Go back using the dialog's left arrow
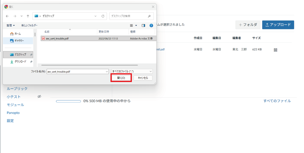This screenshot has height=153, width=304. pos(7,16)
